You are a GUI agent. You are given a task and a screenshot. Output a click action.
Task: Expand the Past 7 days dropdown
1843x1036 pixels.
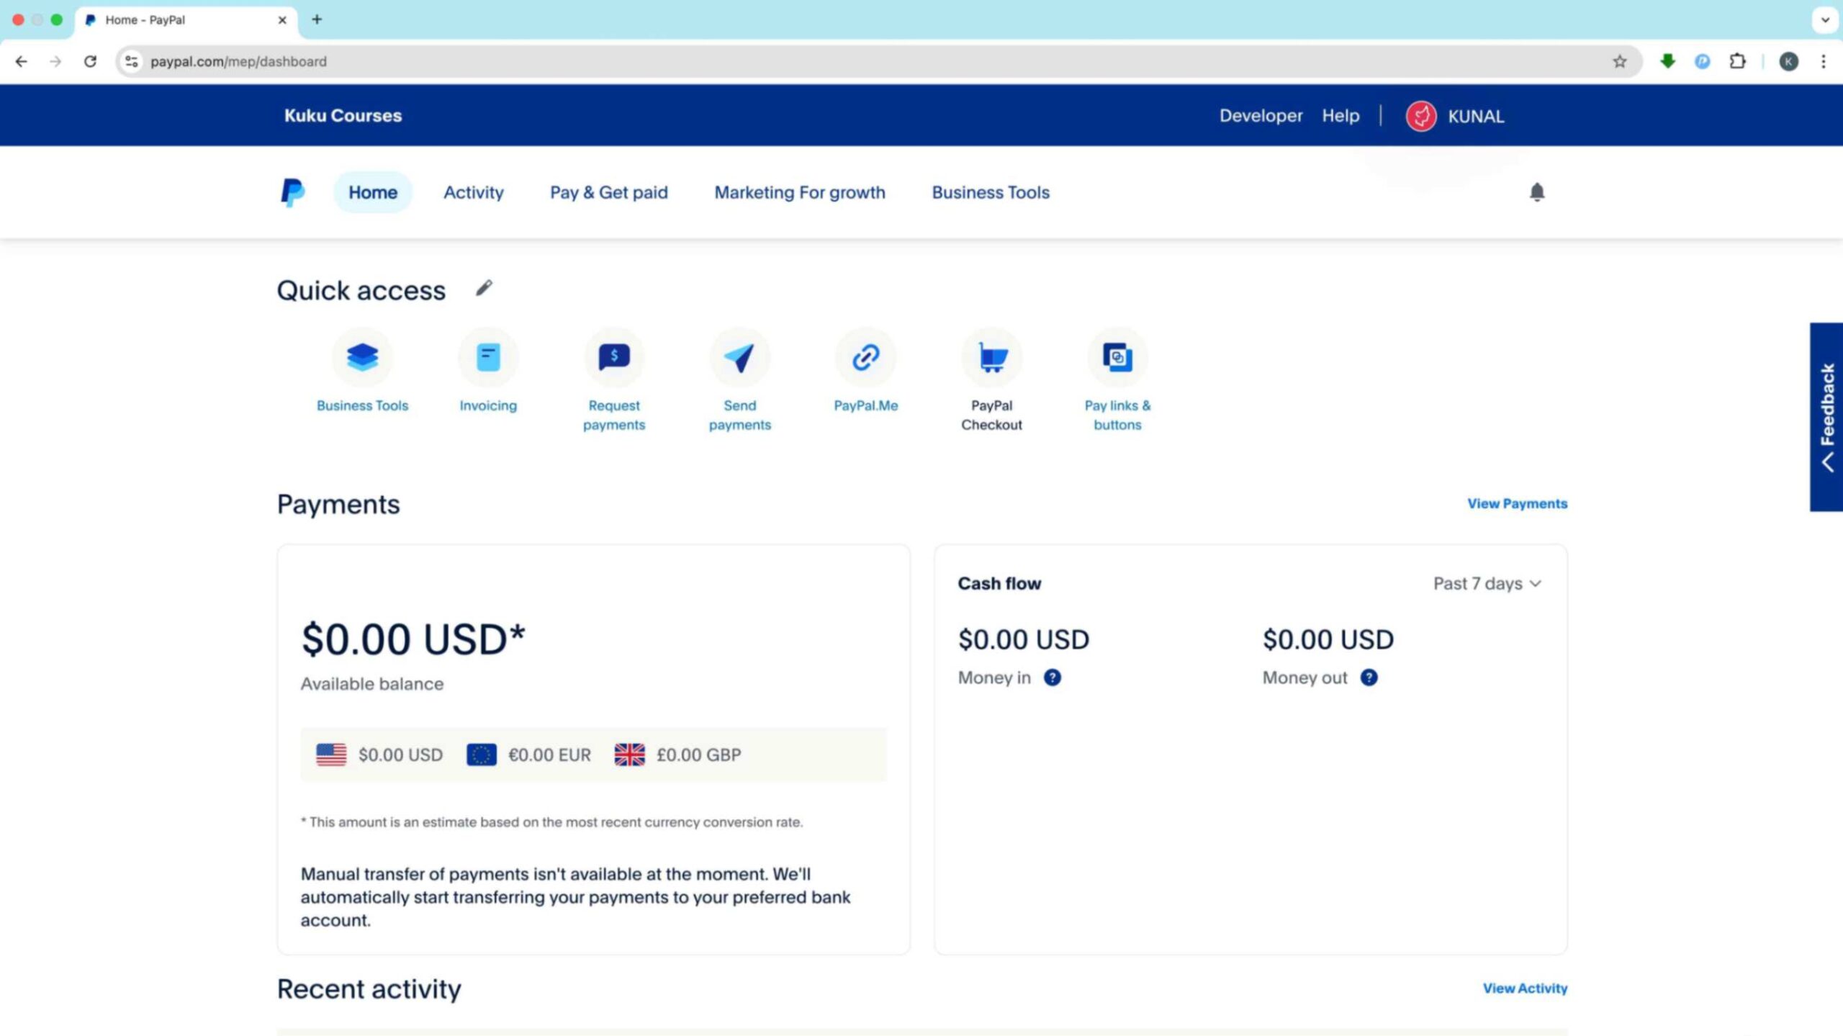tap(1487, 583)
